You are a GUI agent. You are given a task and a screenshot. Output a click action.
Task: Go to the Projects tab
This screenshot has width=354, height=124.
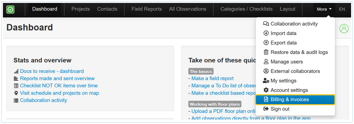(x=81, y=9)
